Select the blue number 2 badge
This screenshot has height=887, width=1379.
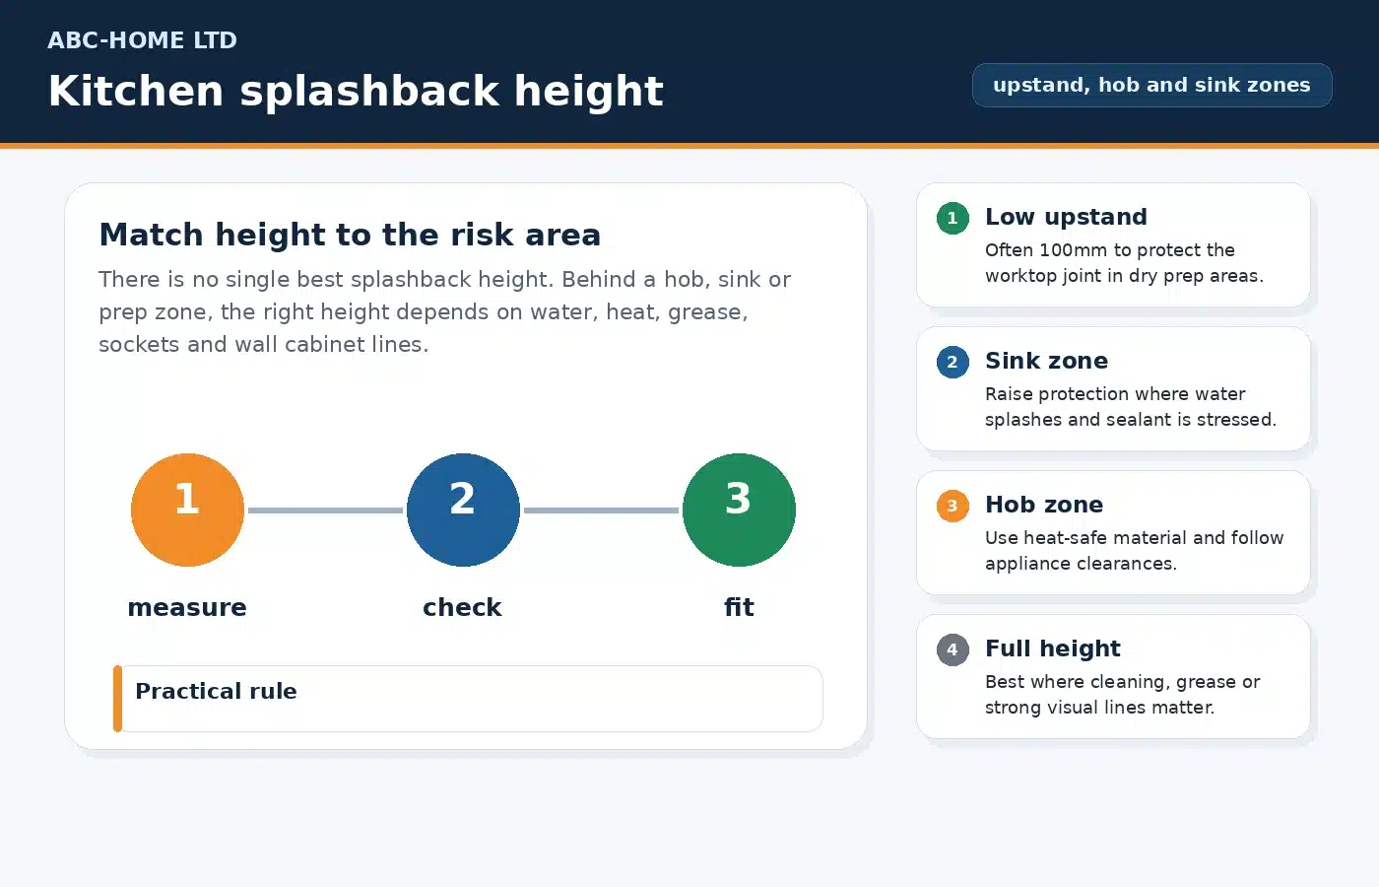952,362
